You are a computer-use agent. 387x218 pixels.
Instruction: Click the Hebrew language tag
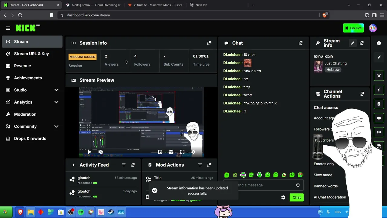click(333, 70)
